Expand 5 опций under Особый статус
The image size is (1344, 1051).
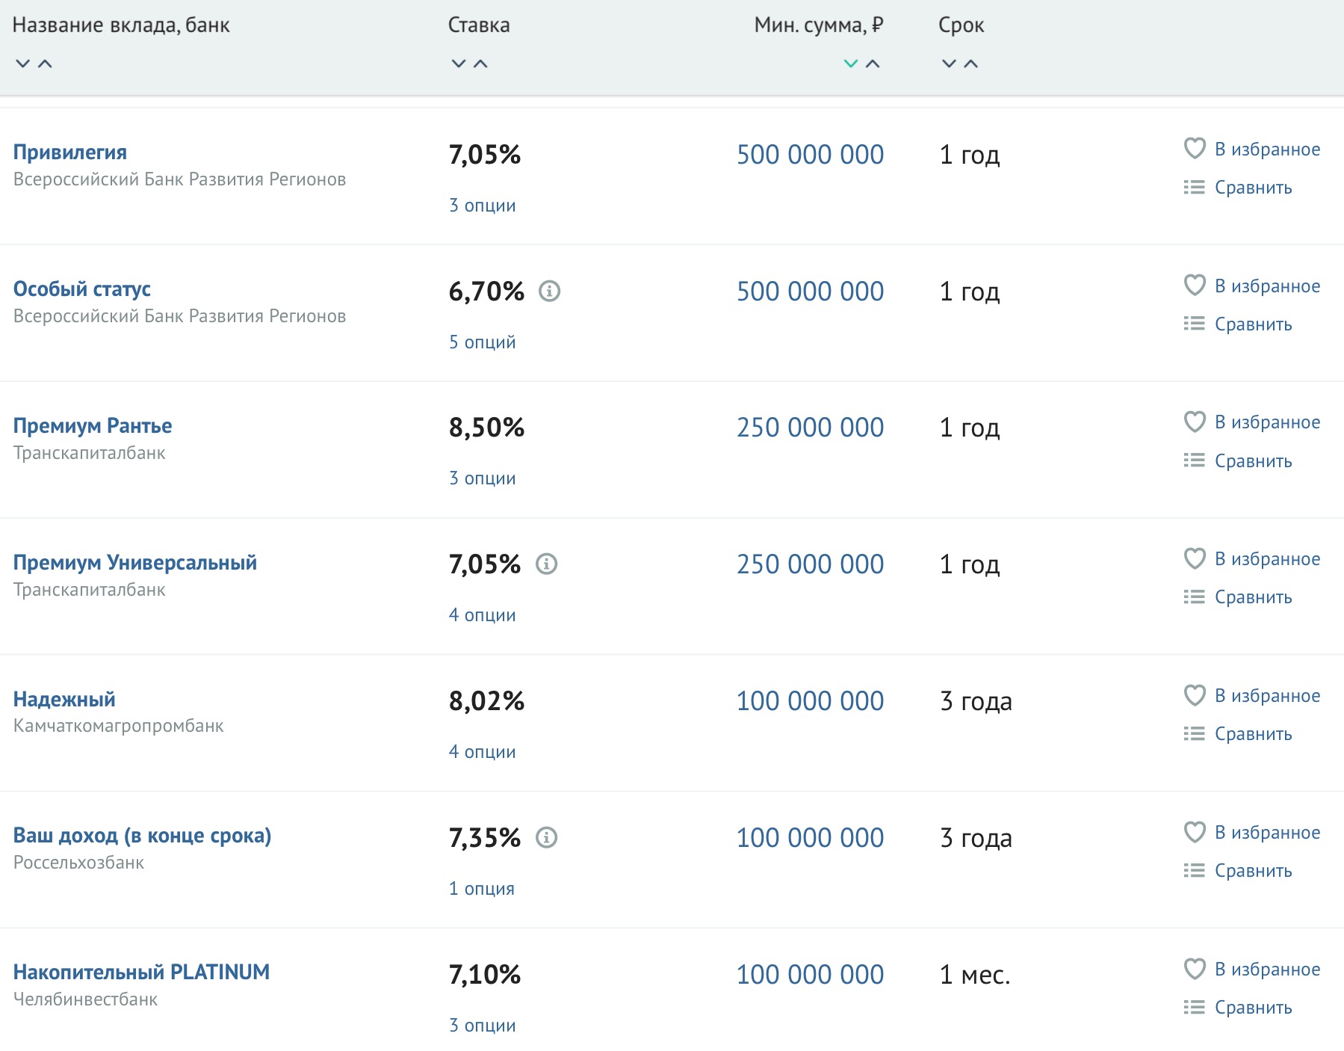[482, 342]
